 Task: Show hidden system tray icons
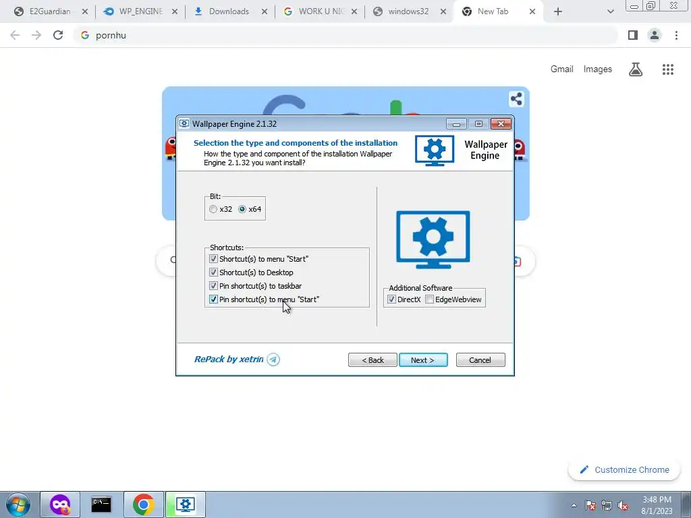[574, 506]
